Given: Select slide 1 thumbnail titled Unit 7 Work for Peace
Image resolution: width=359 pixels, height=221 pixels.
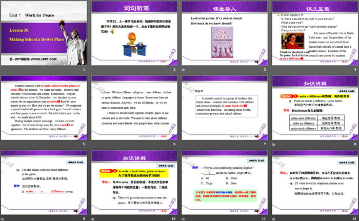Looking at the screenshot, I should pos(44,33).
